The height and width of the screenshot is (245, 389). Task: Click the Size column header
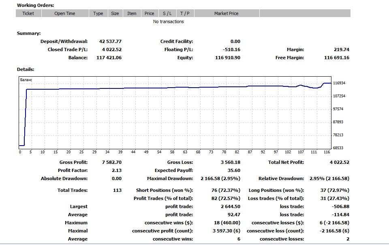click(115, 13)
